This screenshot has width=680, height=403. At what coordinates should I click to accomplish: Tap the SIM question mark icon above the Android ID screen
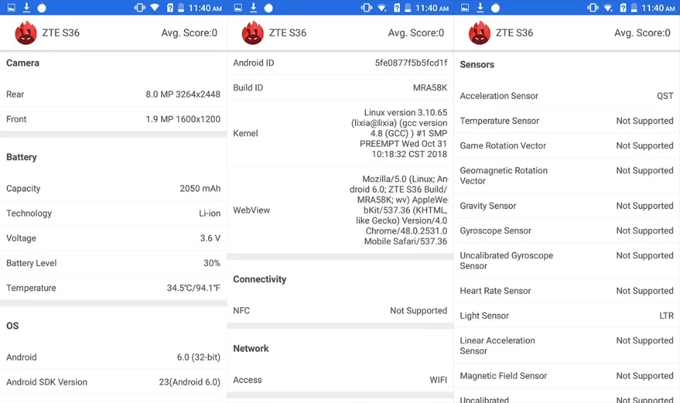click(x=397, y=7)
